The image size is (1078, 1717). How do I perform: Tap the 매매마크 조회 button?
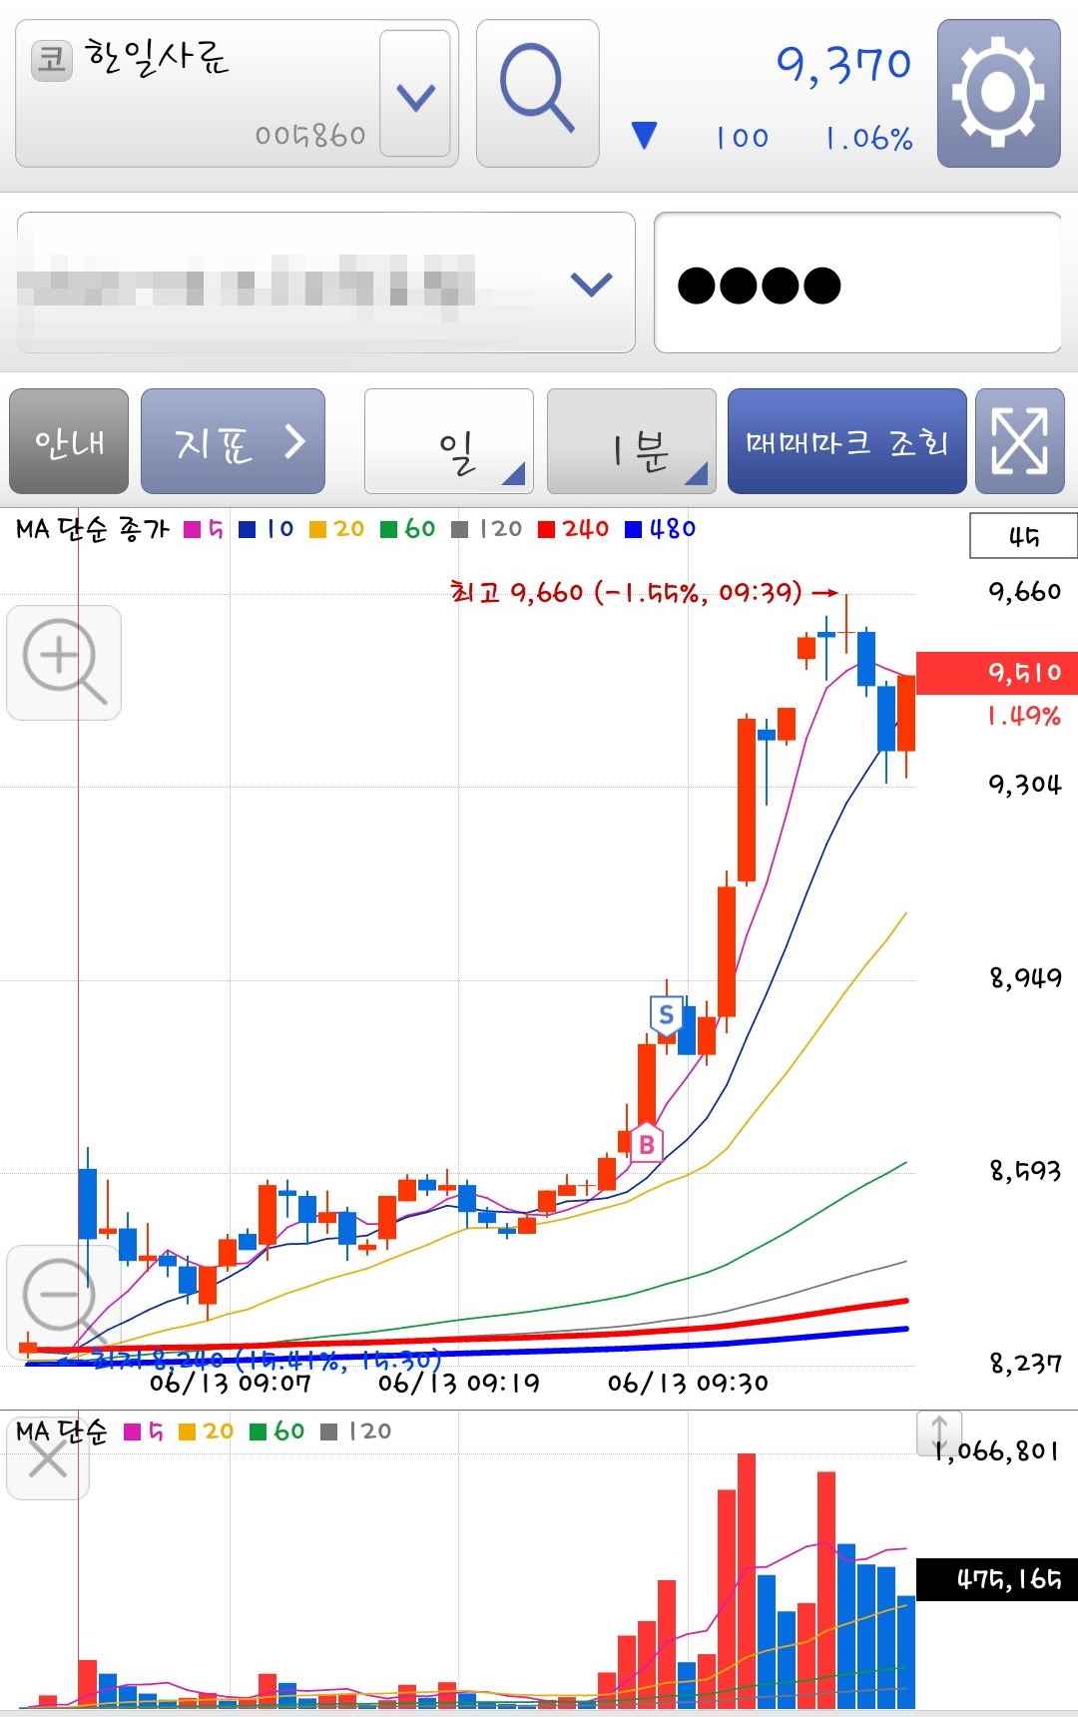pyautogui.click(x=847, y=441)
